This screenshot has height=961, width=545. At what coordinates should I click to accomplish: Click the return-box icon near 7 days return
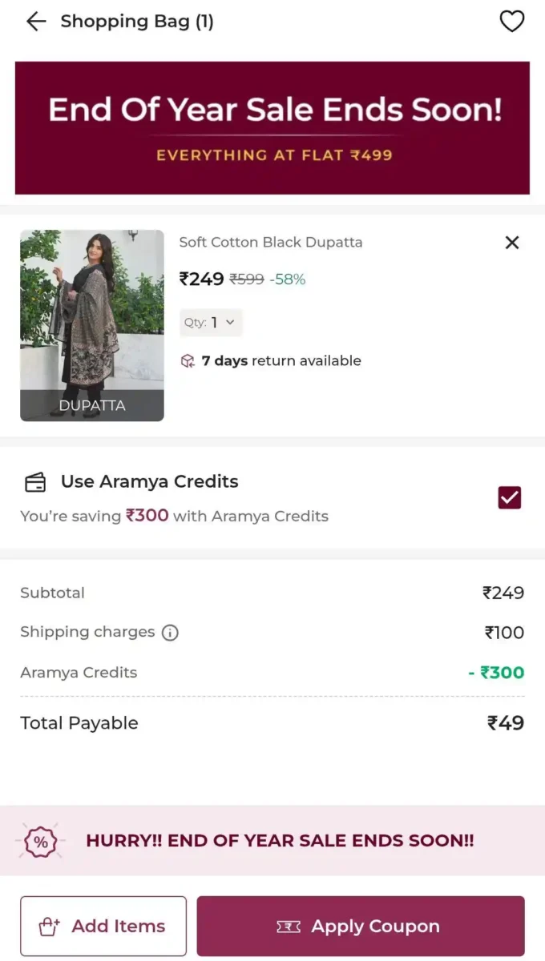[188, 360]
